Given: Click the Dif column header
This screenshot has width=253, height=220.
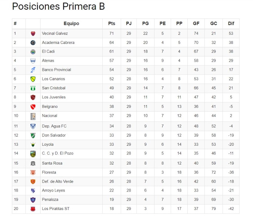Looking at the screenshot, I should [x=231, y=24].
